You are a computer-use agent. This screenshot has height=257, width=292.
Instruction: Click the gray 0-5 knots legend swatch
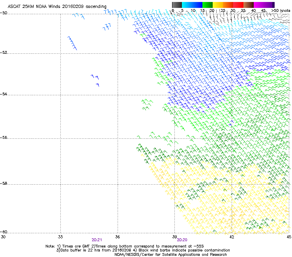177,5
